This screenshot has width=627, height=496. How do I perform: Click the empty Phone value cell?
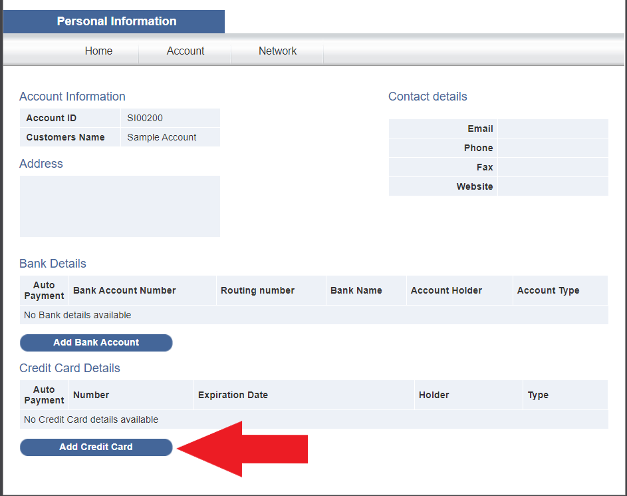(x=553, y=148)
